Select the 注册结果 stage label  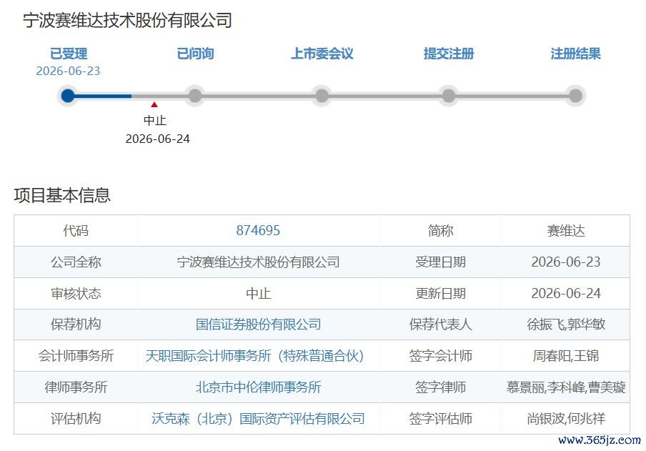click(576, 54)
